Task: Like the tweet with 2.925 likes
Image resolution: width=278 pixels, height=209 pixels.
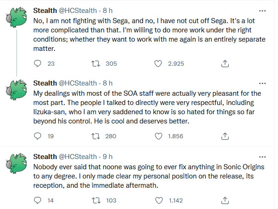Action: click(x=158, y=63)
